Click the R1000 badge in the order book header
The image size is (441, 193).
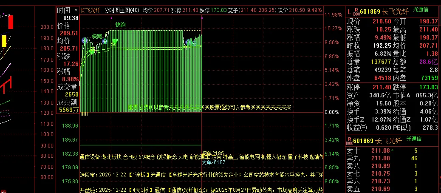(350, 140)
